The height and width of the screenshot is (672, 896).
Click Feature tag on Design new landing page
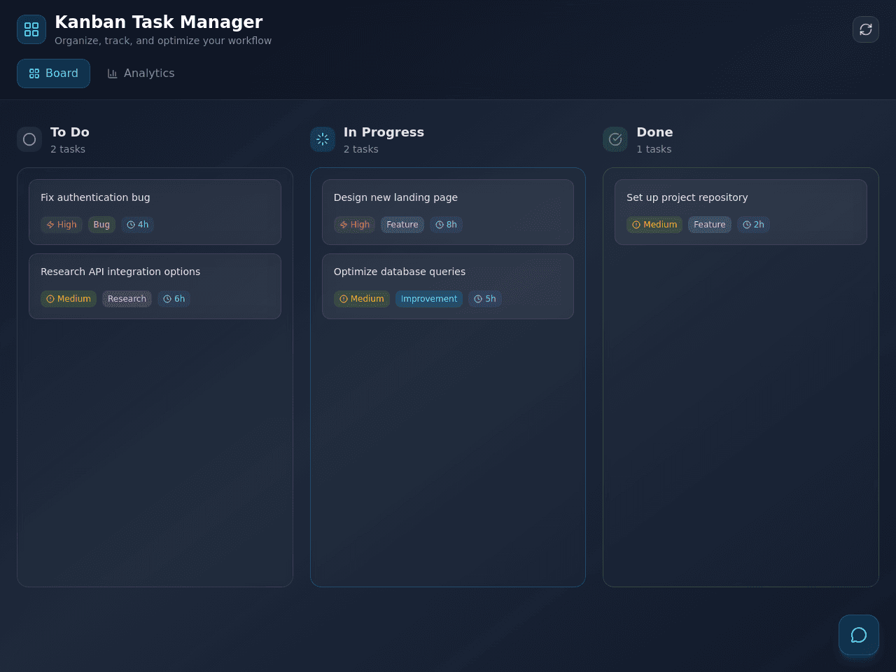click(x=402, y=225)
